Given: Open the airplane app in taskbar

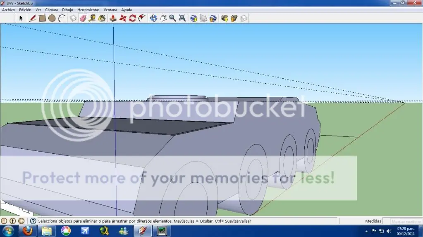Looking at the screenshot, I should click(85, 231).
